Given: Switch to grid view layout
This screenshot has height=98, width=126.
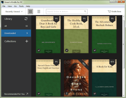Looking at the screenshot, I should (30, 12).
